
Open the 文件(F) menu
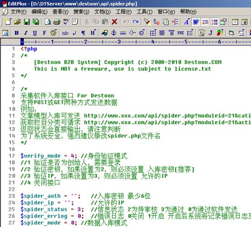tap(19, 11)
